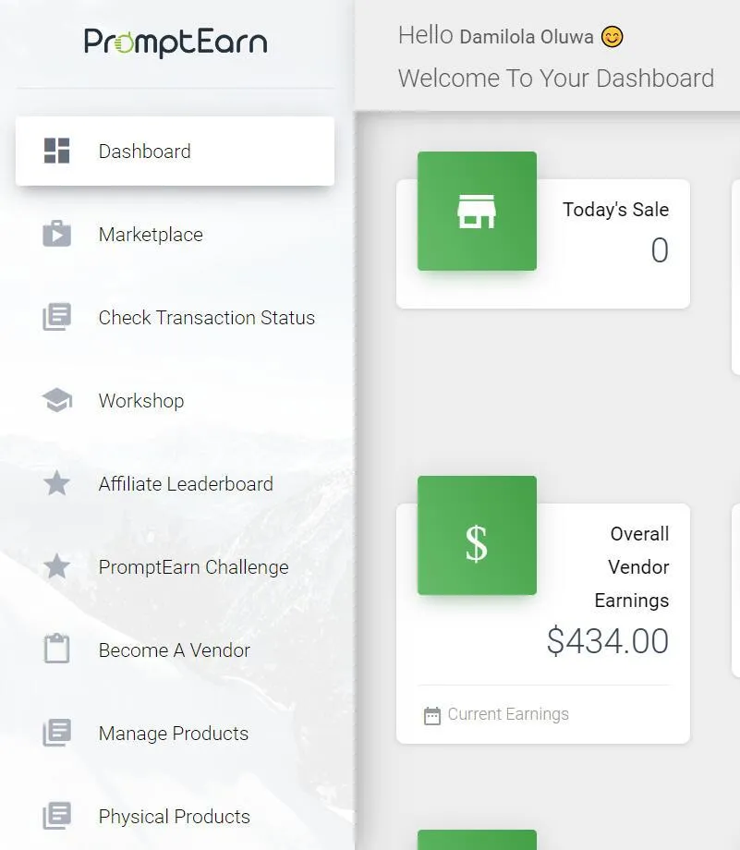Click the Become A Vendor clipboard icon
This screenshot has width=740, height=850.
(57, 649)
